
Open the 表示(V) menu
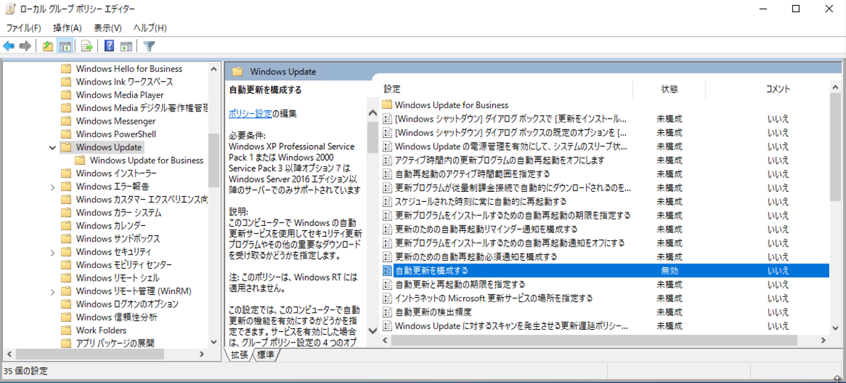click(107, 28)
